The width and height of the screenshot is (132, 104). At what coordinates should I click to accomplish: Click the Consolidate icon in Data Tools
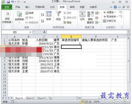[x=97, y=18]
